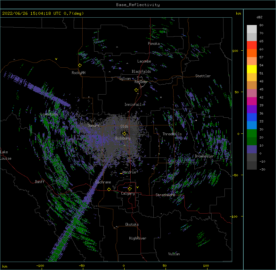Click the km unit label at bottom left
276x270 pixels.
[5, 266]
